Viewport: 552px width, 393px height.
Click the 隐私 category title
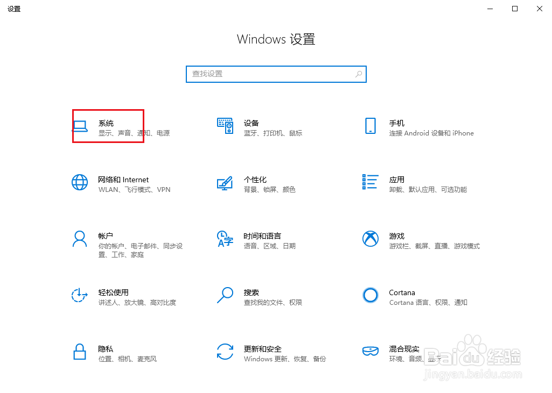[106, 349]
